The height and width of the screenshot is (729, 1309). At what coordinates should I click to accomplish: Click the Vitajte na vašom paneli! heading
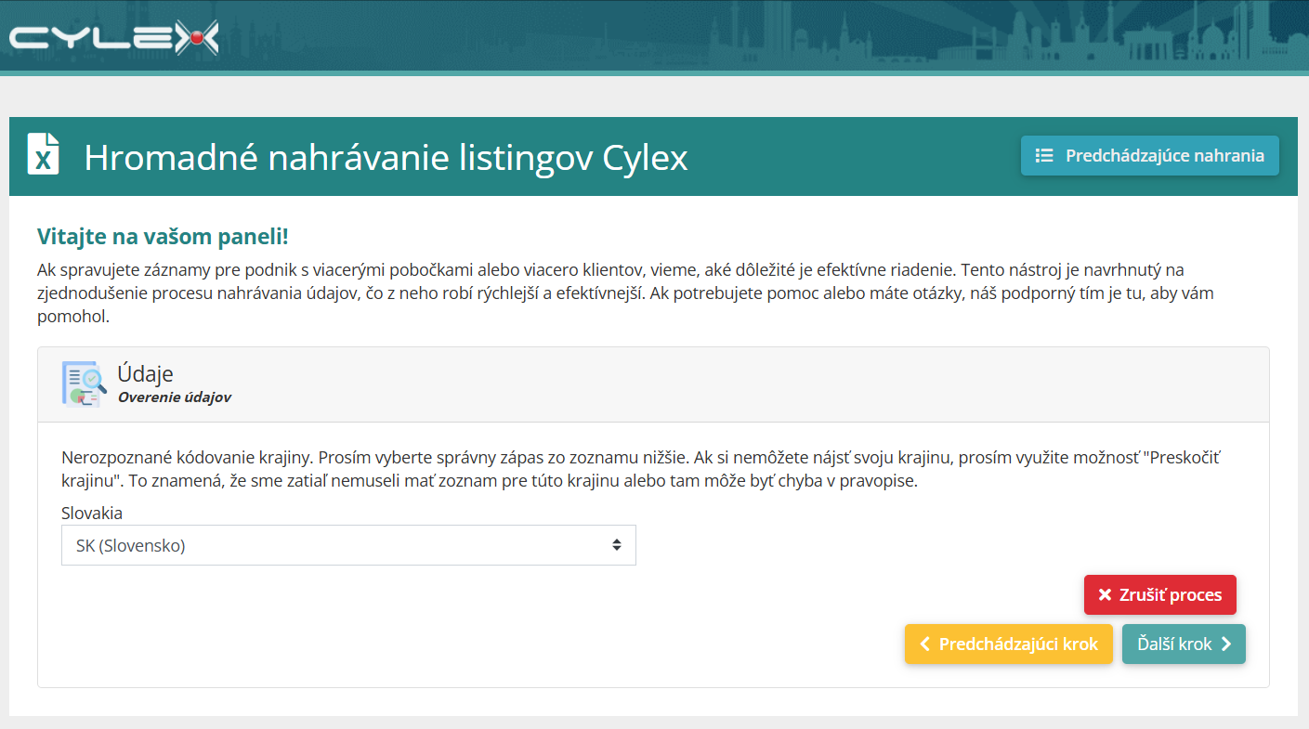pos(163,237)
